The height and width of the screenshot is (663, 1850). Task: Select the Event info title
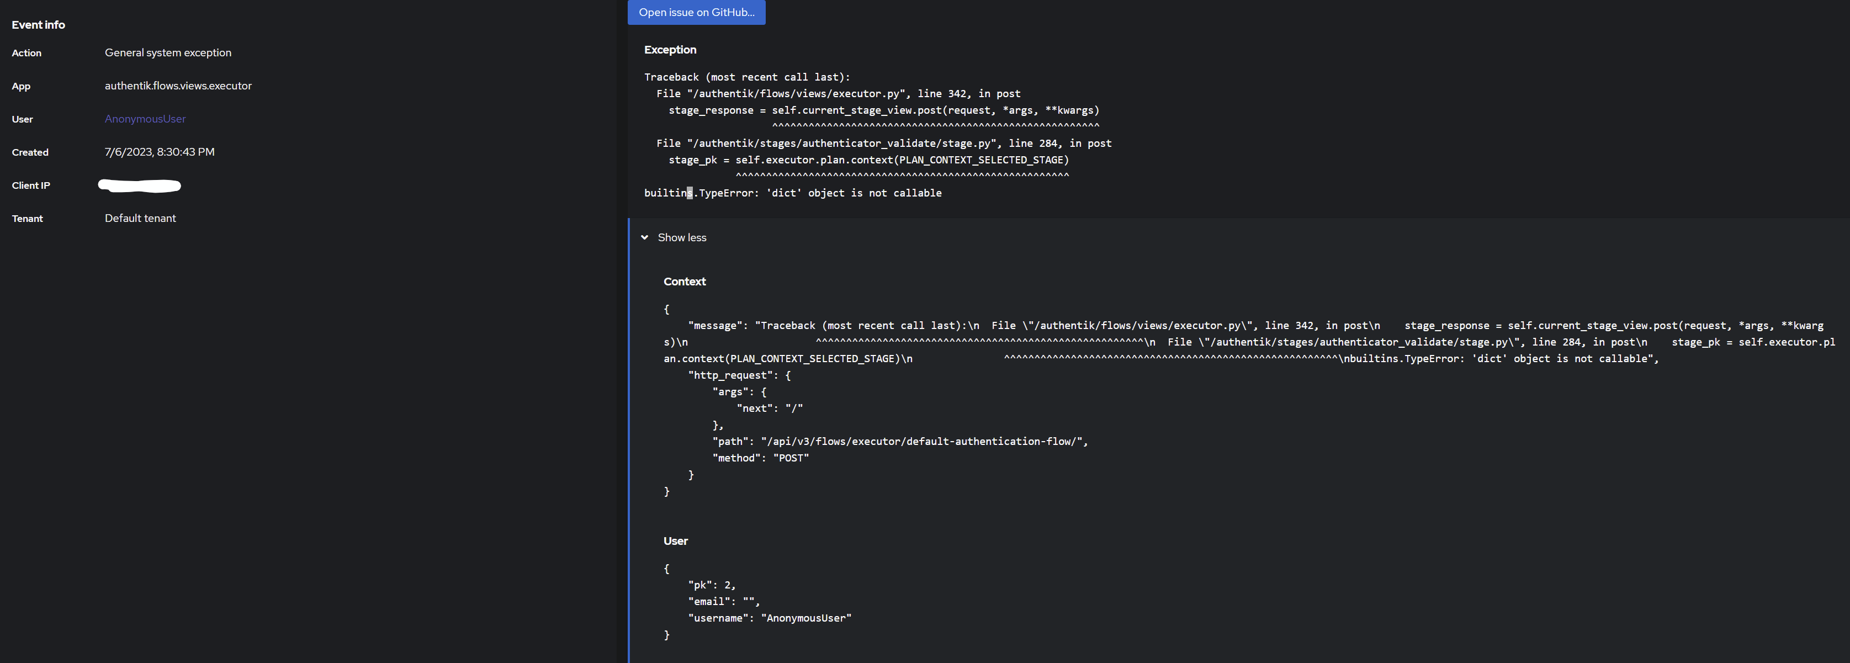click(38, 24)
